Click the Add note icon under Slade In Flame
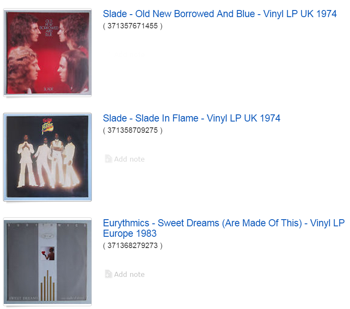 coord(109,159)
